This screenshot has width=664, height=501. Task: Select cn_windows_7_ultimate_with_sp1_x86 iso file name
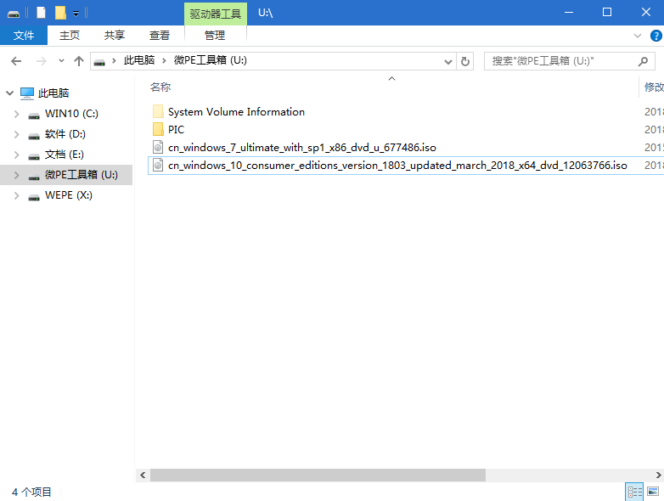[x=302, y=148]
